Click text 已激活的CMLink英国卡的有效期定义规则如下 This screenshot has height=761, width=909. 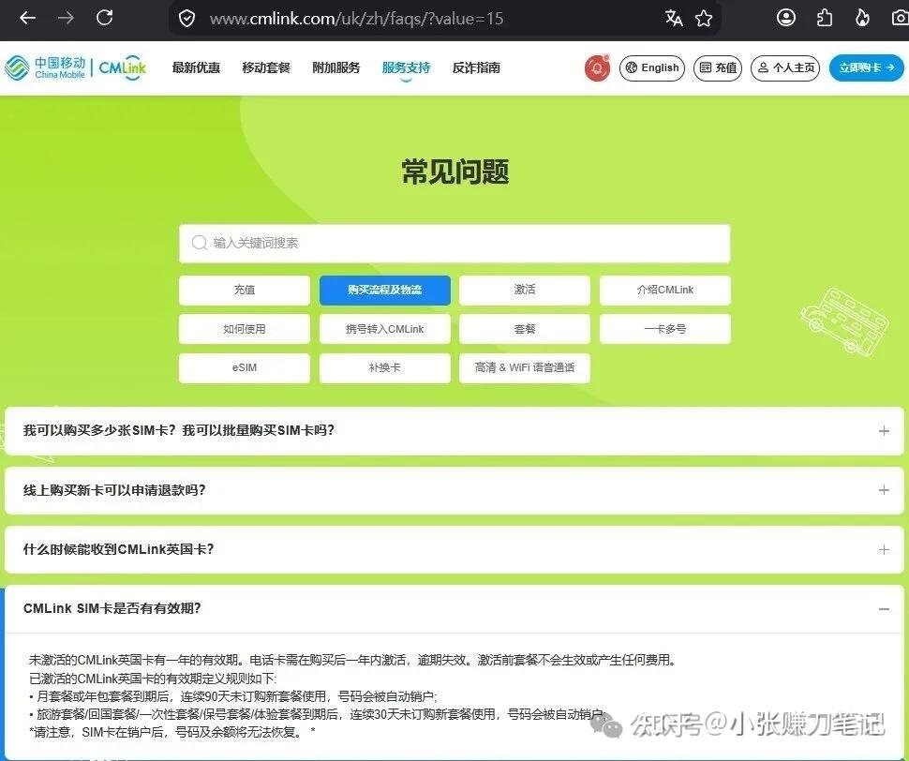click(153, 679)
